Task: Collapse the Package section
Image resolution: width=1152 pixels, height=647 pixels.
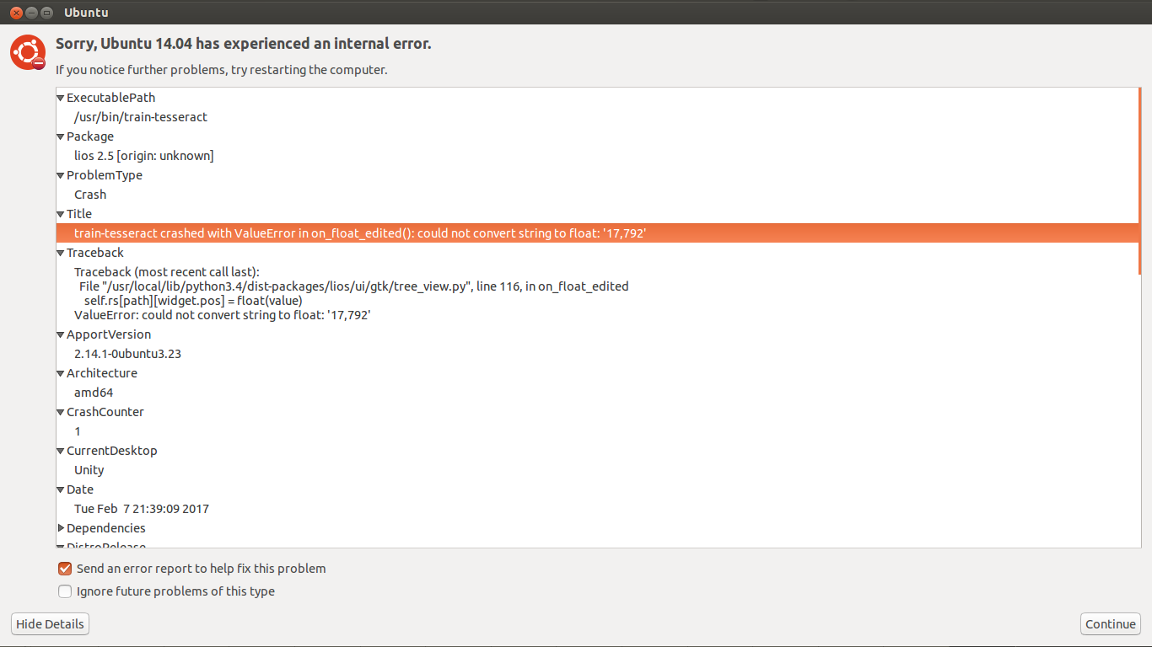Action: (x=61, y=136)
